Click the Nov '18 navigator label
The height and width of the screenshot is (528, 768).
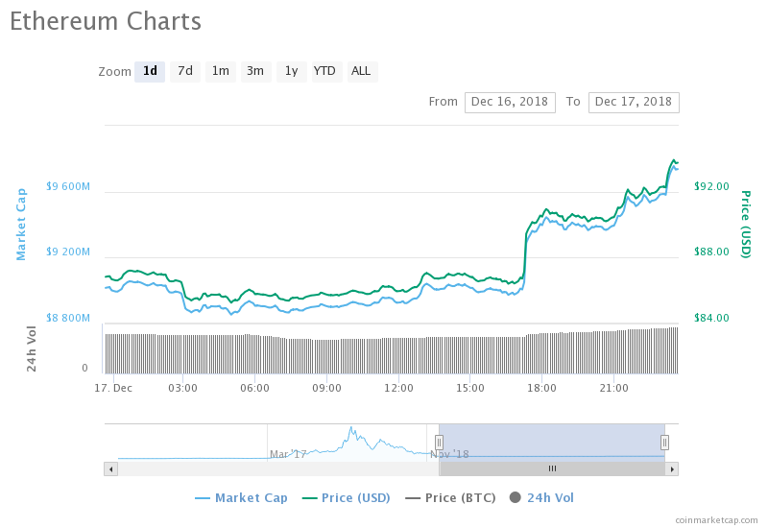(449, 454)
